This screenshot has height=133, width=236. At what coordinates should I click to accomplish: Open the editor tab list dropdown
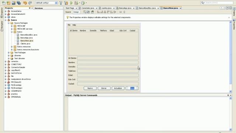(227, 8)
